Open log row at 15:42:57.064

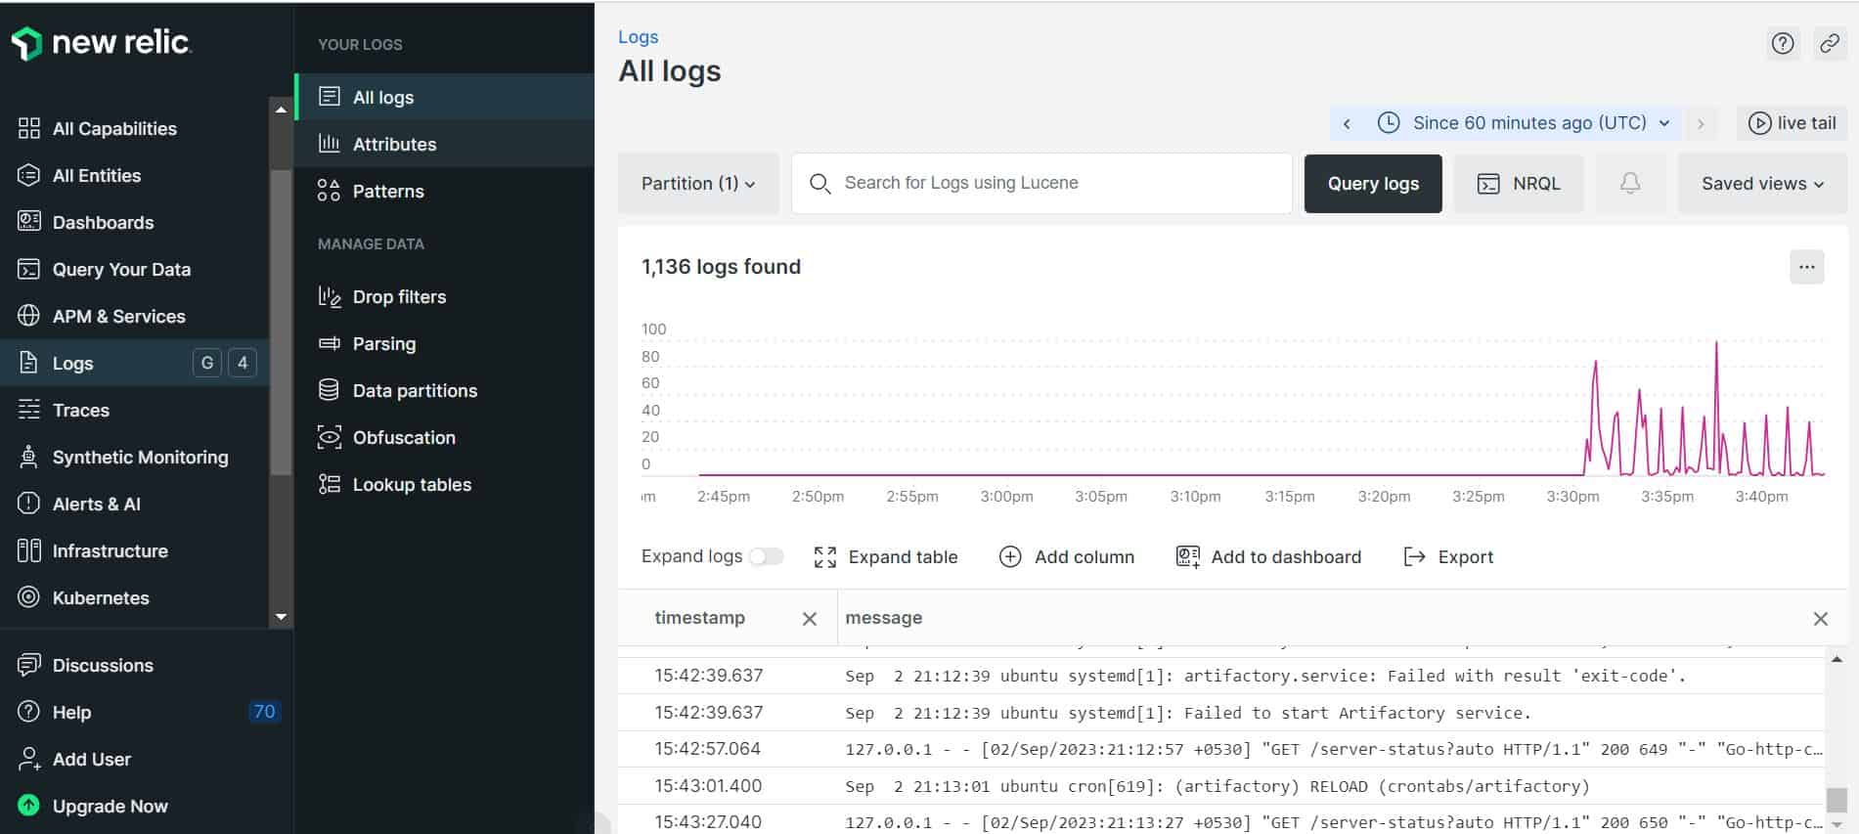(1221, 749)
